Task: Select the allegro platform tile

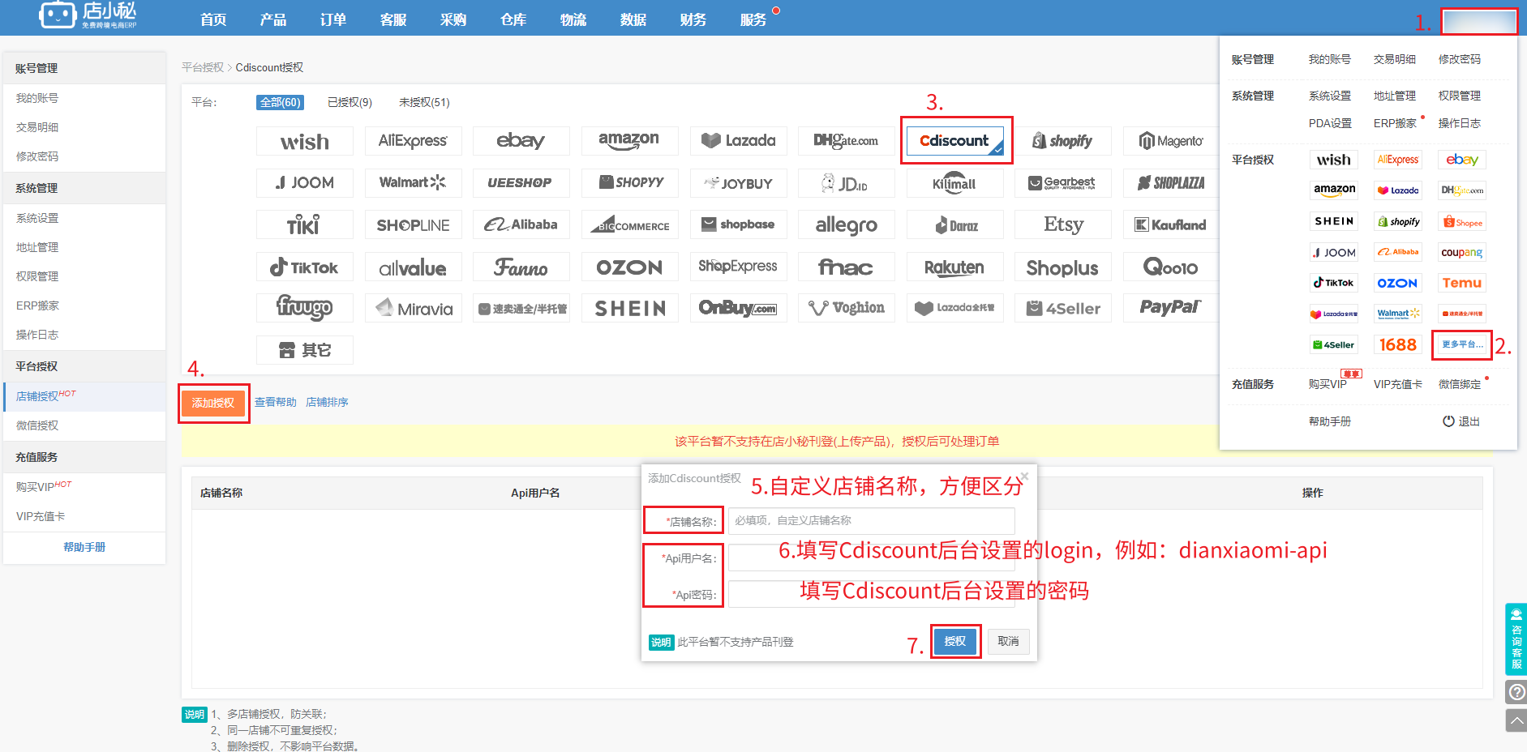Action: (x=846, y=225)
